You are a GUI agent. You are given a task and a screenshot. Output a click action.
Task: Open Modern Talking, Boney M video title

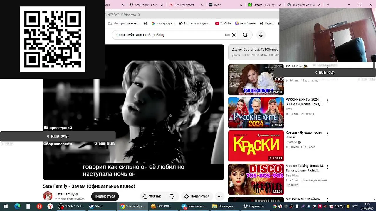[x=305, y=168]
